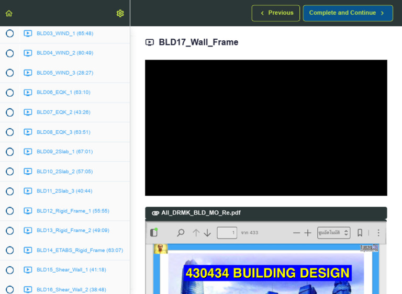402x294 pixels.
Task: Click video icon for BLD04_WIND_2
Action: (28, 53)
